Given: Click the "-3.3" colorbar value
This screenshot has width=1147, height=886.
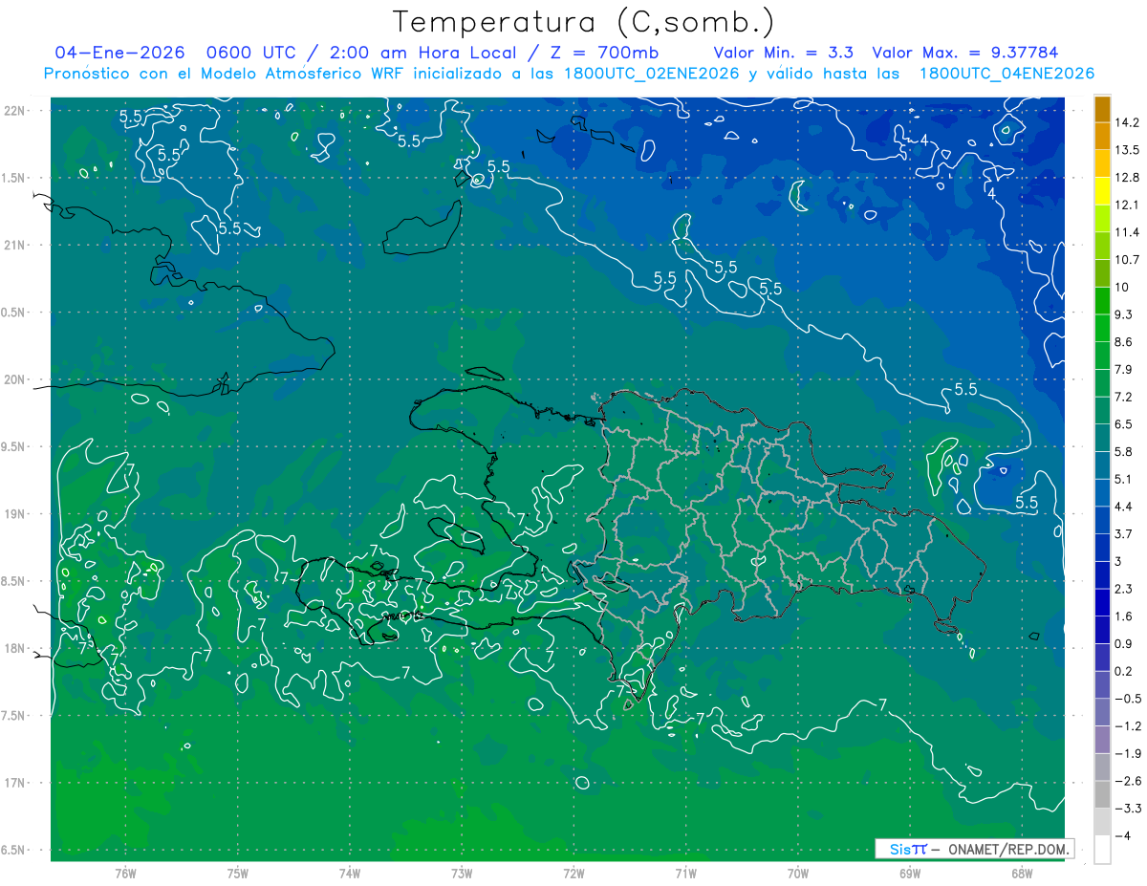Looking at the screenshot, I should point(1128,809).
